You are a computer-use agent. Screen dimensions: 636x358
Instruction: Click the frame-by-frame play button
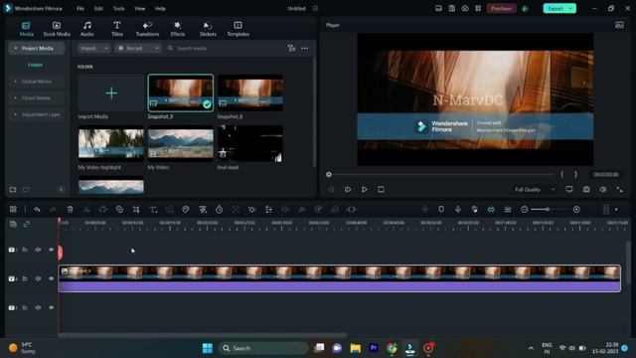[348, 190]
